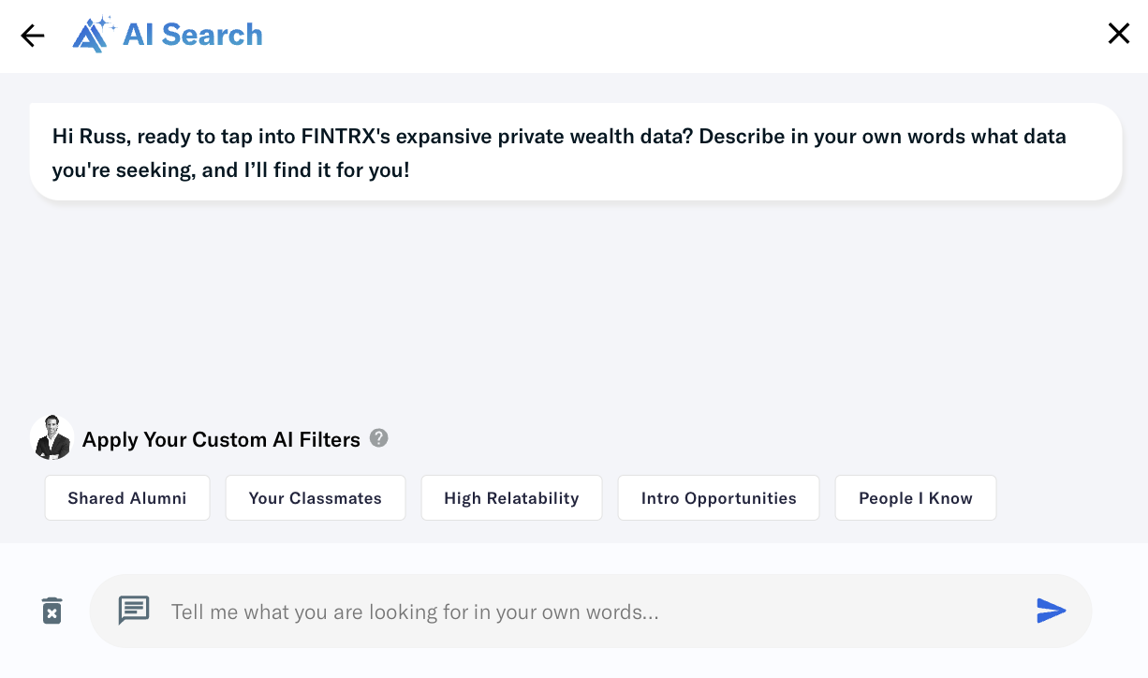Send the message with the paper-plane icon
This screenshot has width=1148, height=678.
coord(1051,611)
